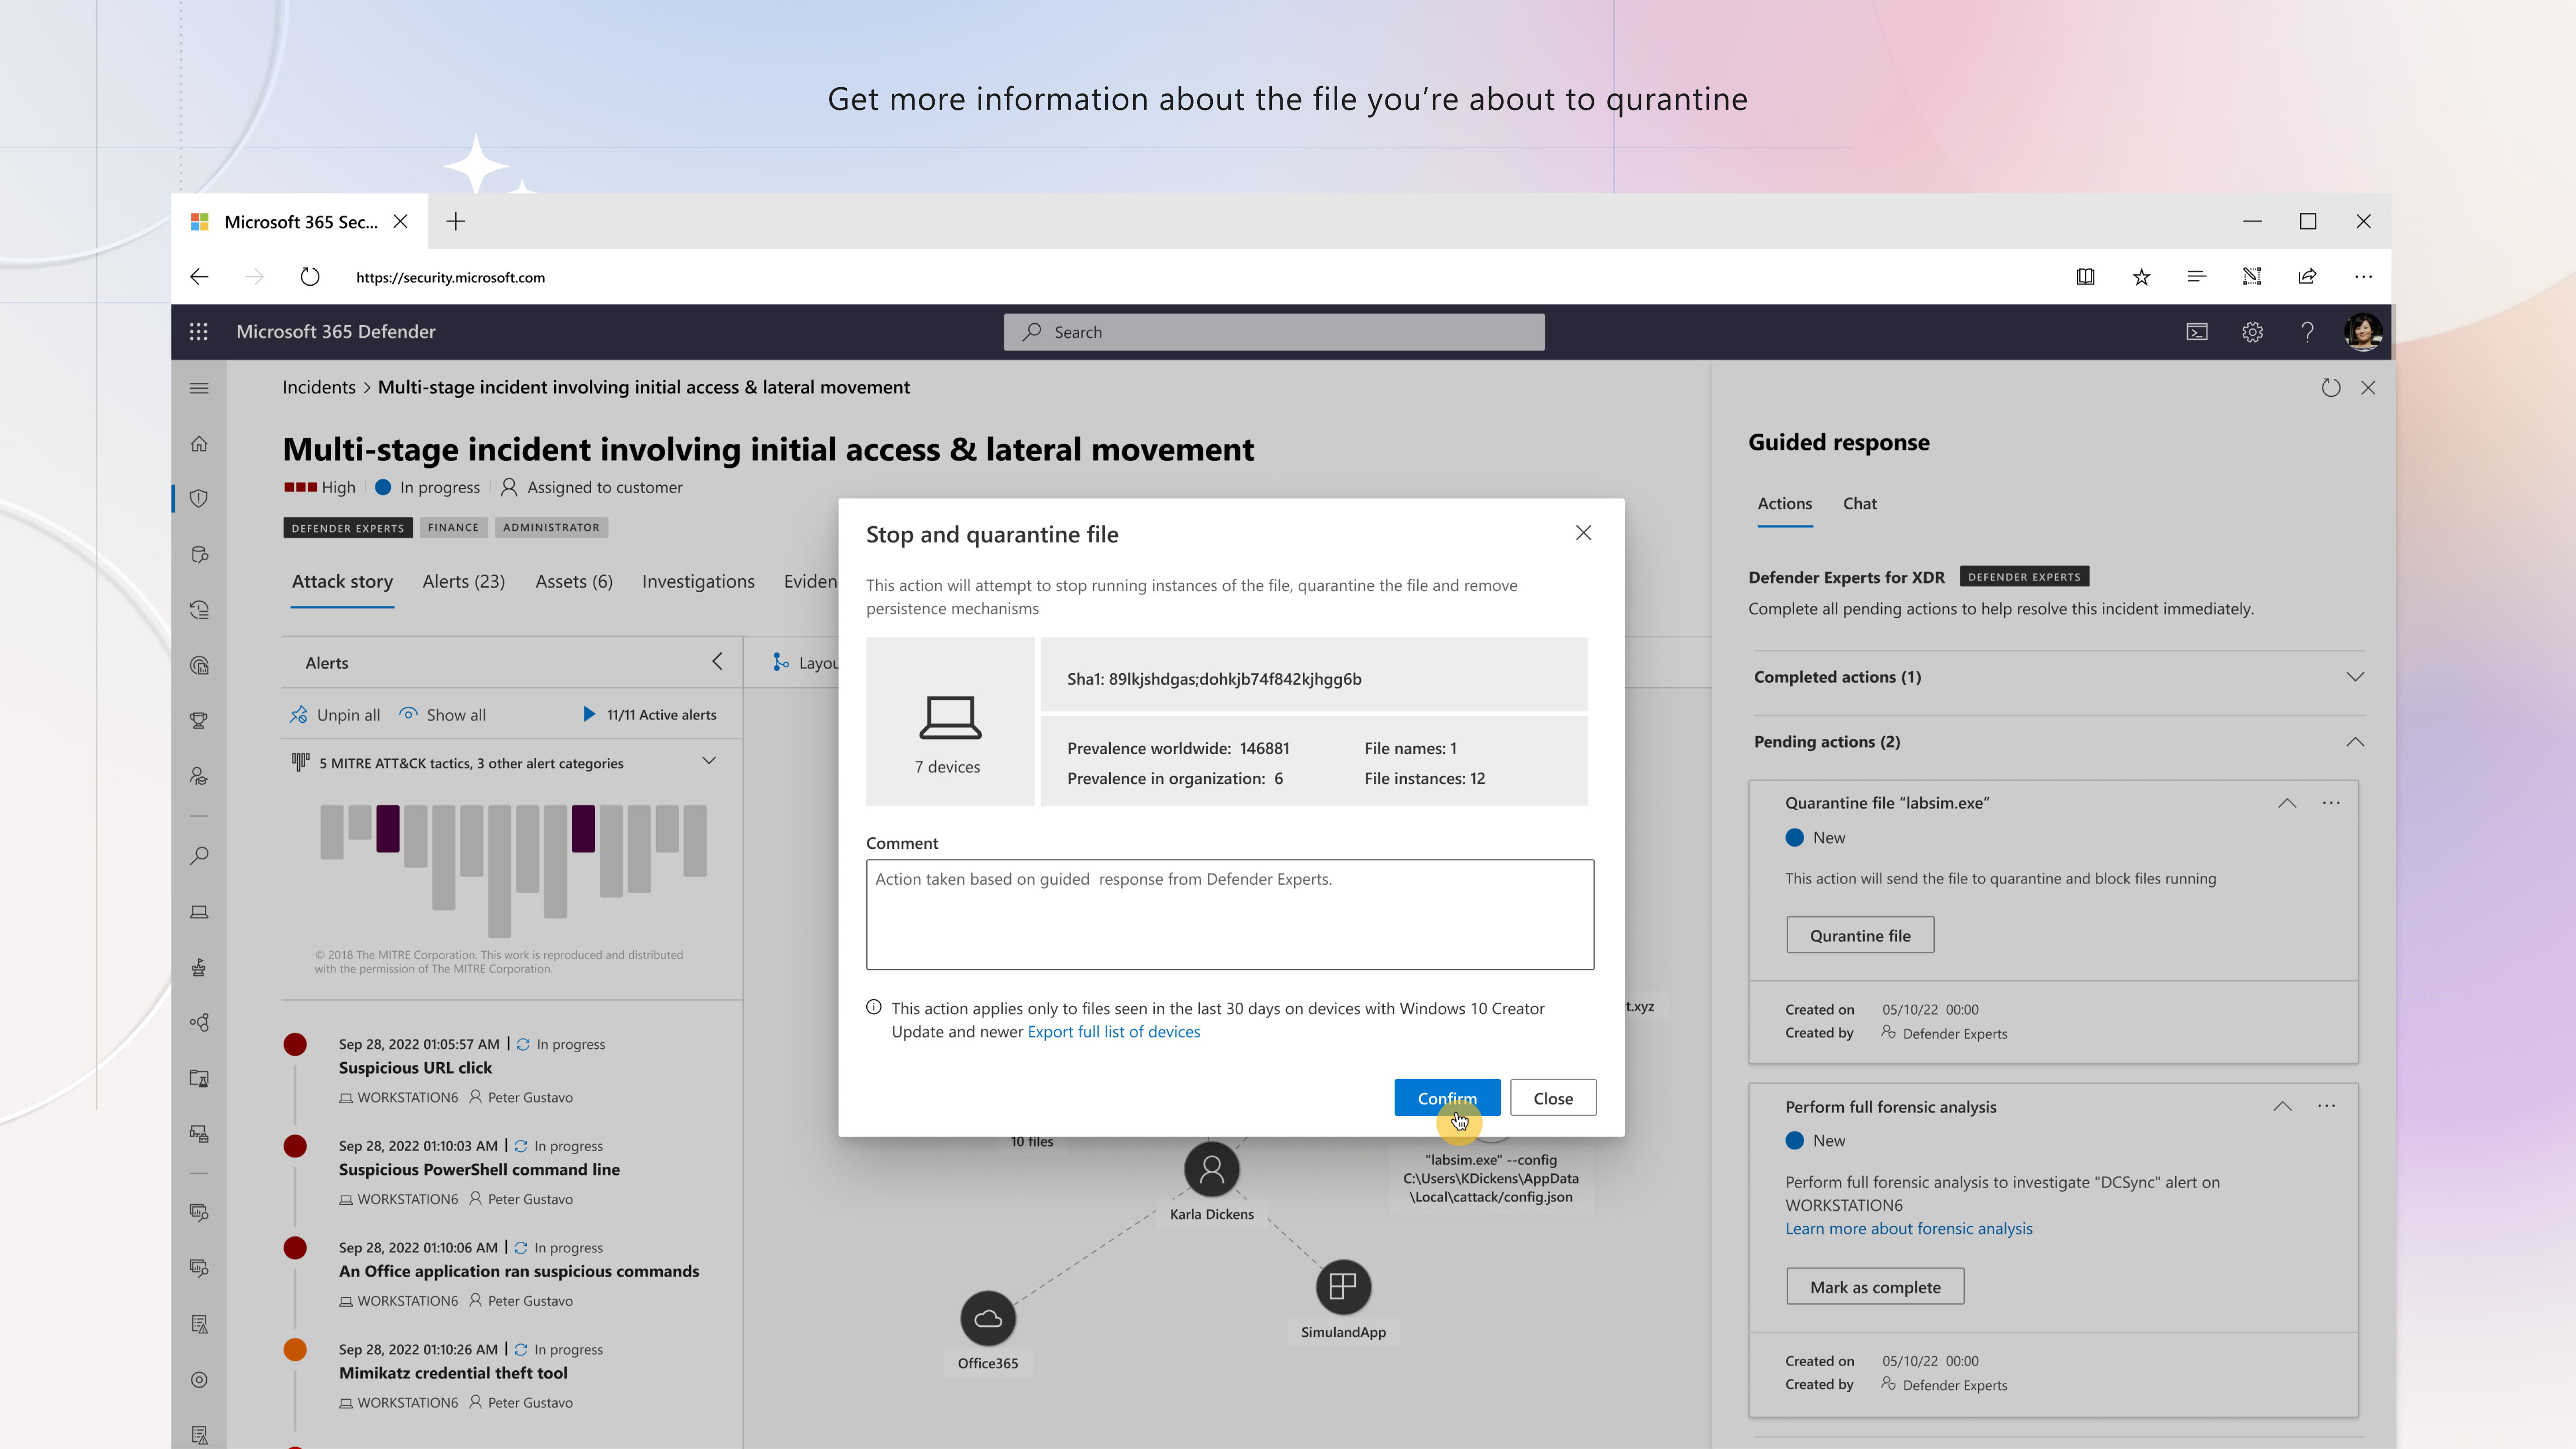Click the browser back arrow
Screen dimensions: 2576x1449
(x=199, y=277)
